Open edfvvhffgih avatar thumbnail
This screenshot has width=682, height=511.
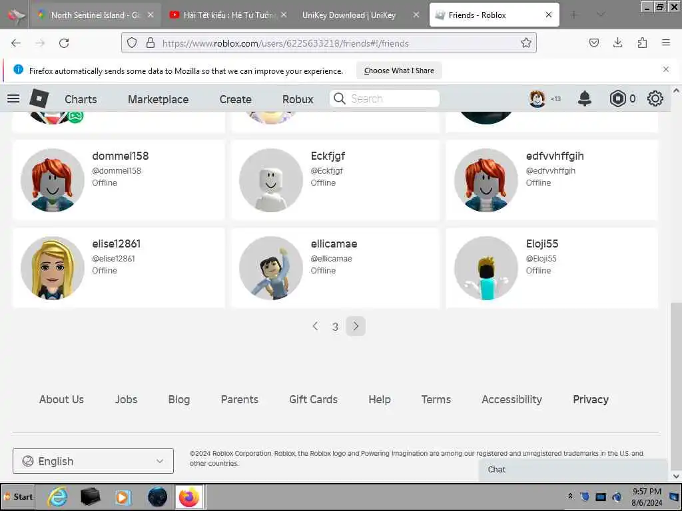tap(486, 180)
